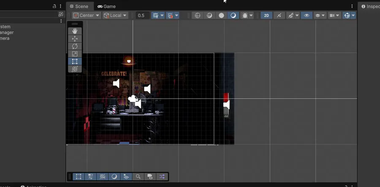Click the purple shuffle arrows overlay button
Viewport: 380px width, 187px height.
[162, 176]
